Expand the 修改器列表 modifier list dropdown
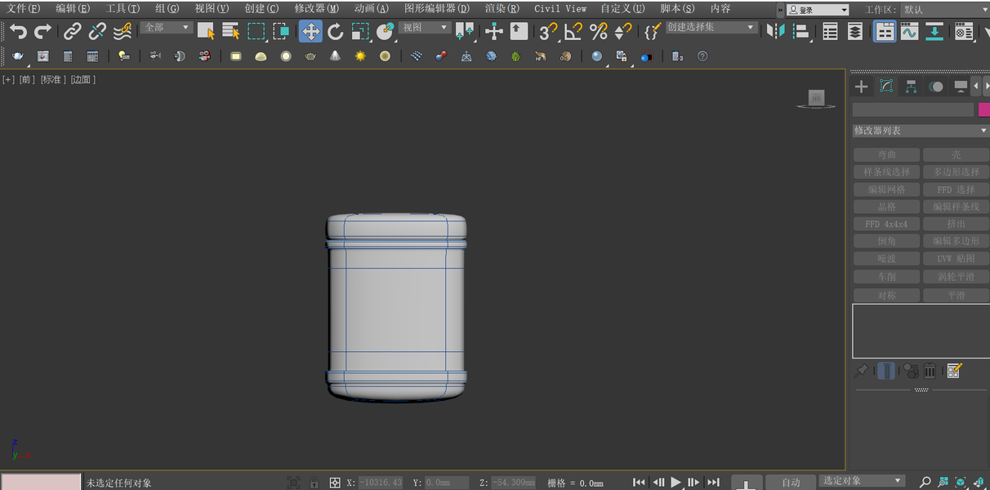990x490 pixels. [x=920, y=131]
